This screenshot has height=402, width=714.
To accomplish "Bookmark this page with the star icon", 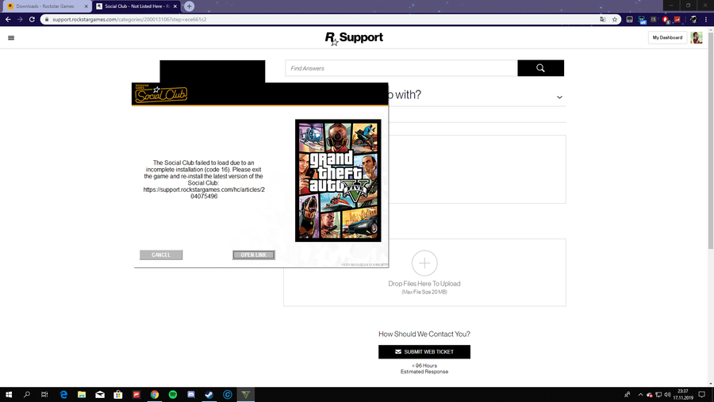I will coord(614,19).
